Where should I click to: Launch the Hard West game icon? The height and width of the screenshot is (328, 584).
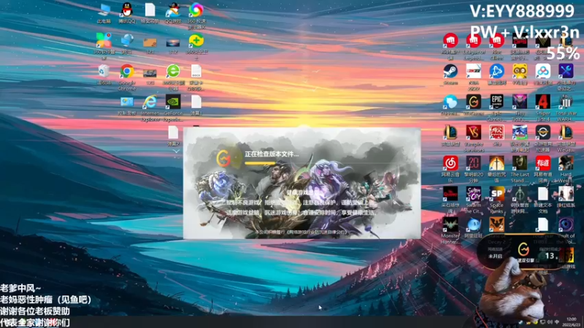[x=566, y=163]
